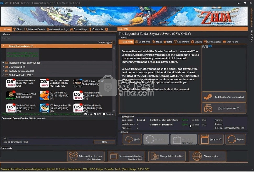Click Play this game on PC

click(224, 108)
